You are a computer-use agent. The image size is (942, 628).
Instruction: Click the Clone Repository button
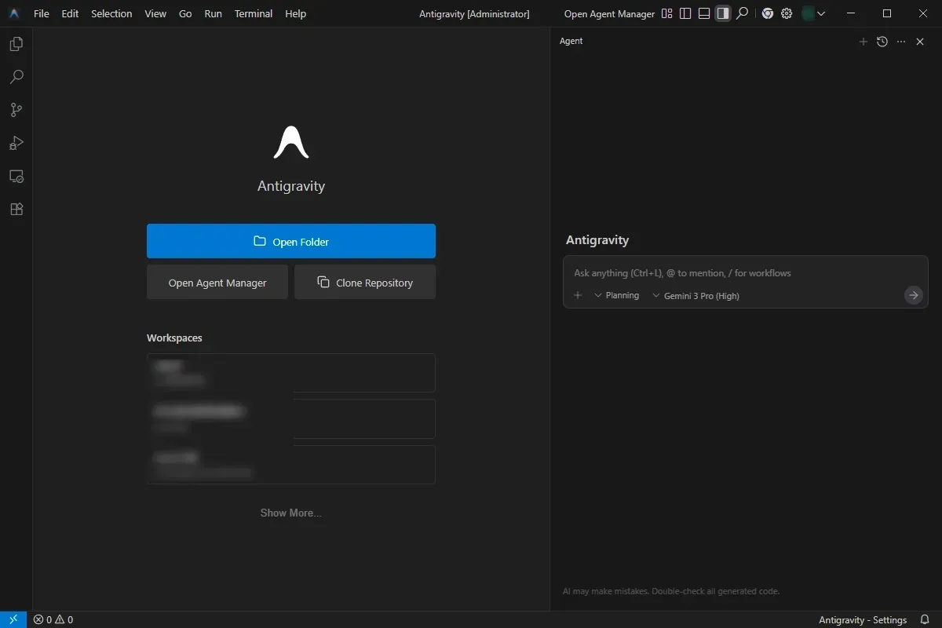coord(365,283)
